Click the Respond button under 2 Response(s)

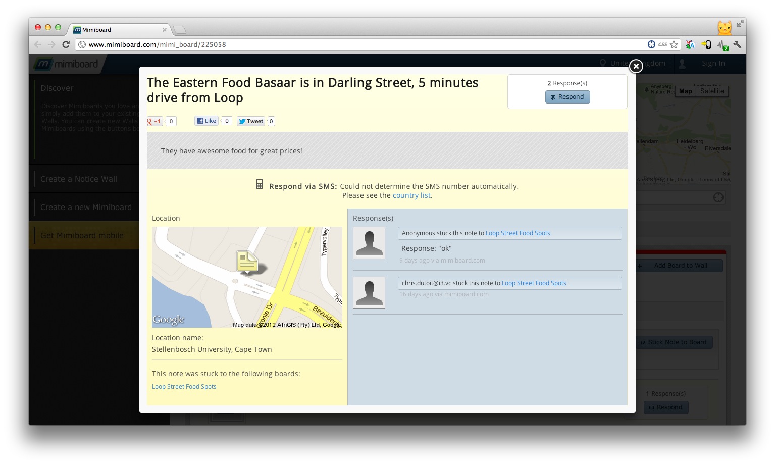[x=567, y=97]
